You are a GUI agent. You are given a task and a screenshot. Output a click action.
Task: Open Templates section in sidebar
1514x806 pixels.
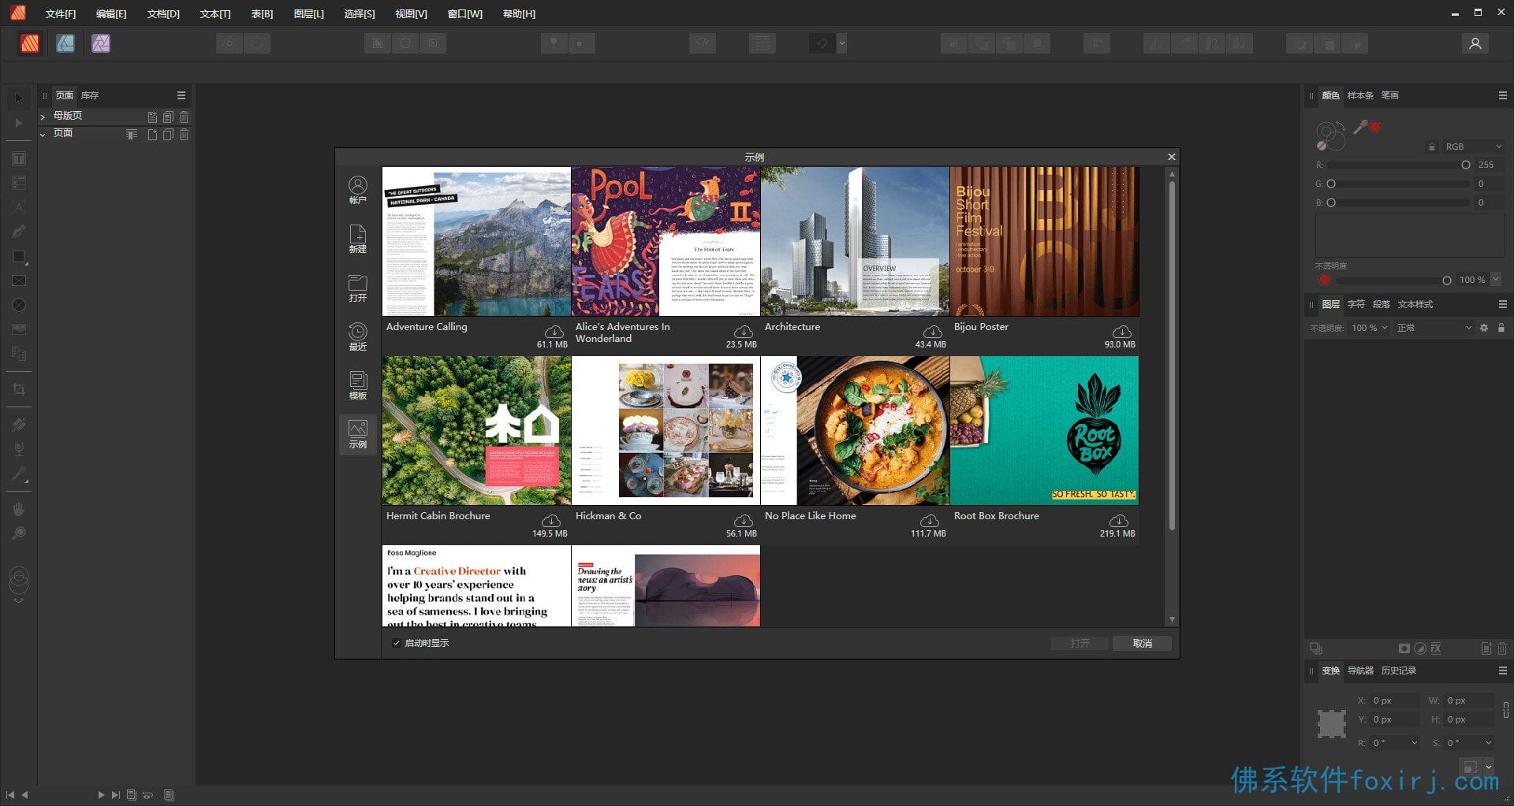[358, 385]
